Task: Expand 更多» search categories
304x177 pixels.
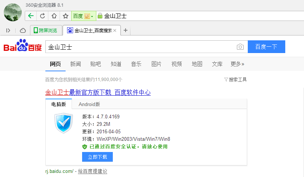Action: [237, 64]
